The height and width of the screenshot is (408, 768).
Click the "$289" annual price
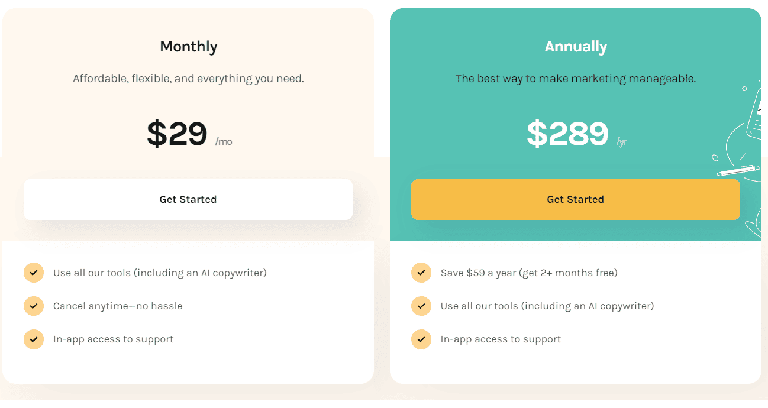[567, 134]
